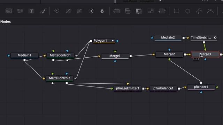Add a Text+ node from the toolbar
Screen dimensions: 223x125
point(31,11)
